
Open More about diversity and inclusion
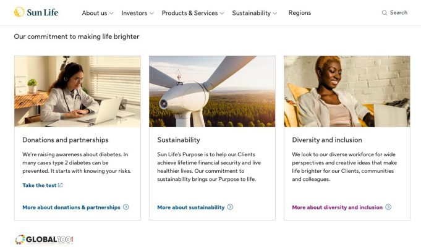tap(337, 207)
